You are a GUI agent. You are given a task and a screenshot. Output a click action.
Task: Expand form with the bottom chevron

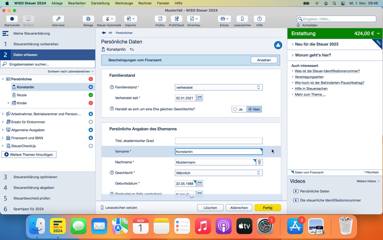[192, 197]
